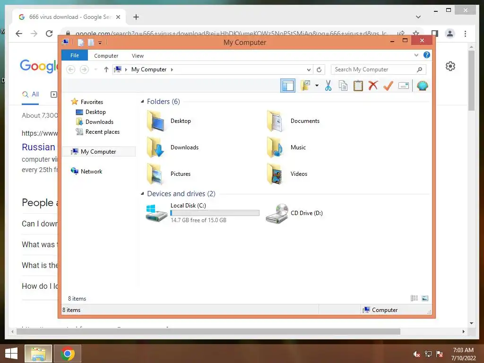
Task: Click the orange checkmark Properties icon
Action: [388, 86]
